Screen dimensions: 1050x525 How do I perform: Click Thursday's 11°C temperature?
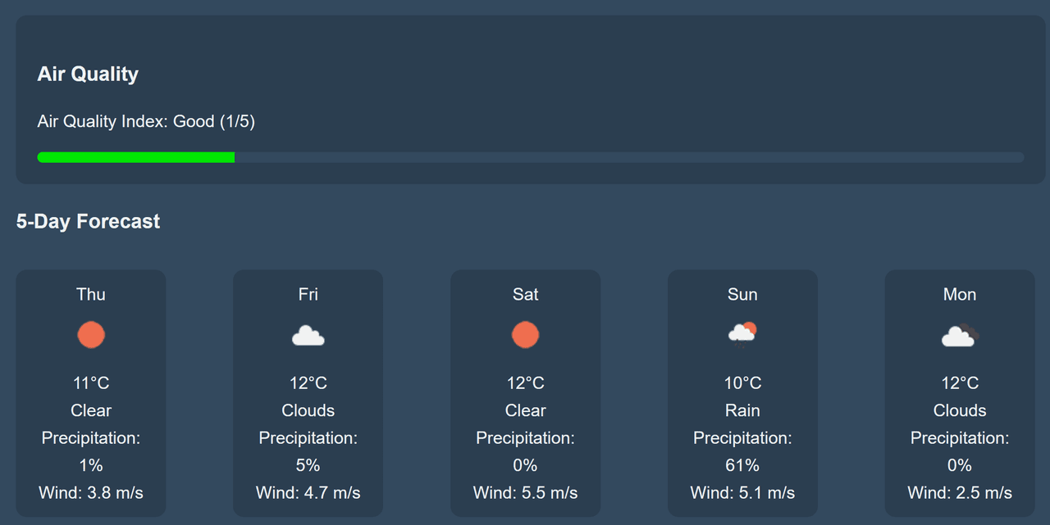point(91,382)
